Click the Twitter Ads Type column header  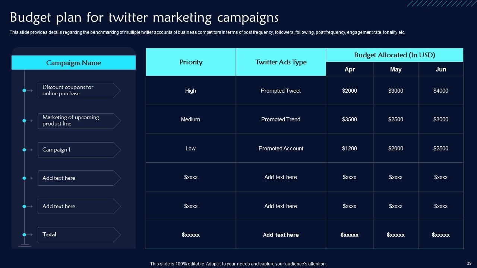tap(281, 62)
